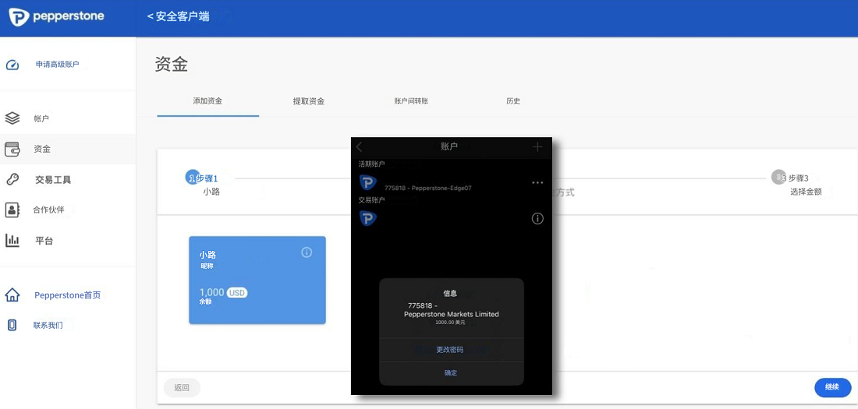Screen dimensions: 858x409
Task: Click info icon on 小路 card
Action: tap(307, 252)
